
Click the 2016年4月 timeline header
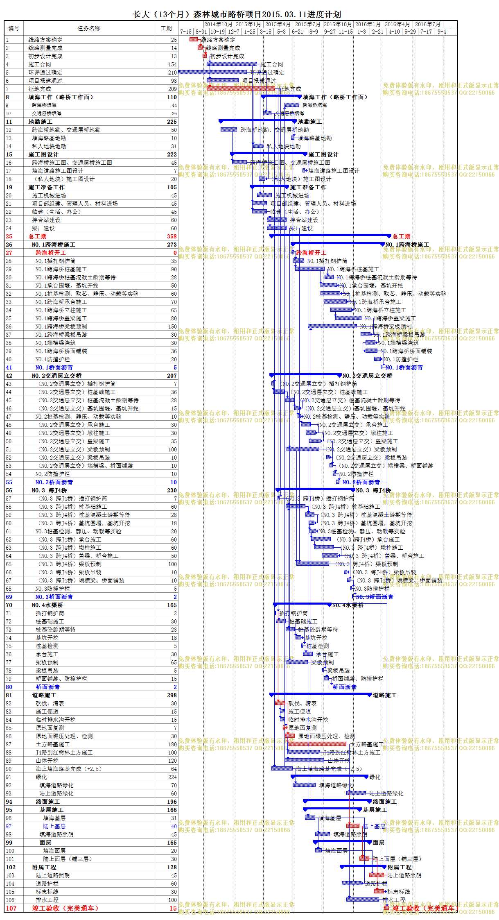(397, 24)
